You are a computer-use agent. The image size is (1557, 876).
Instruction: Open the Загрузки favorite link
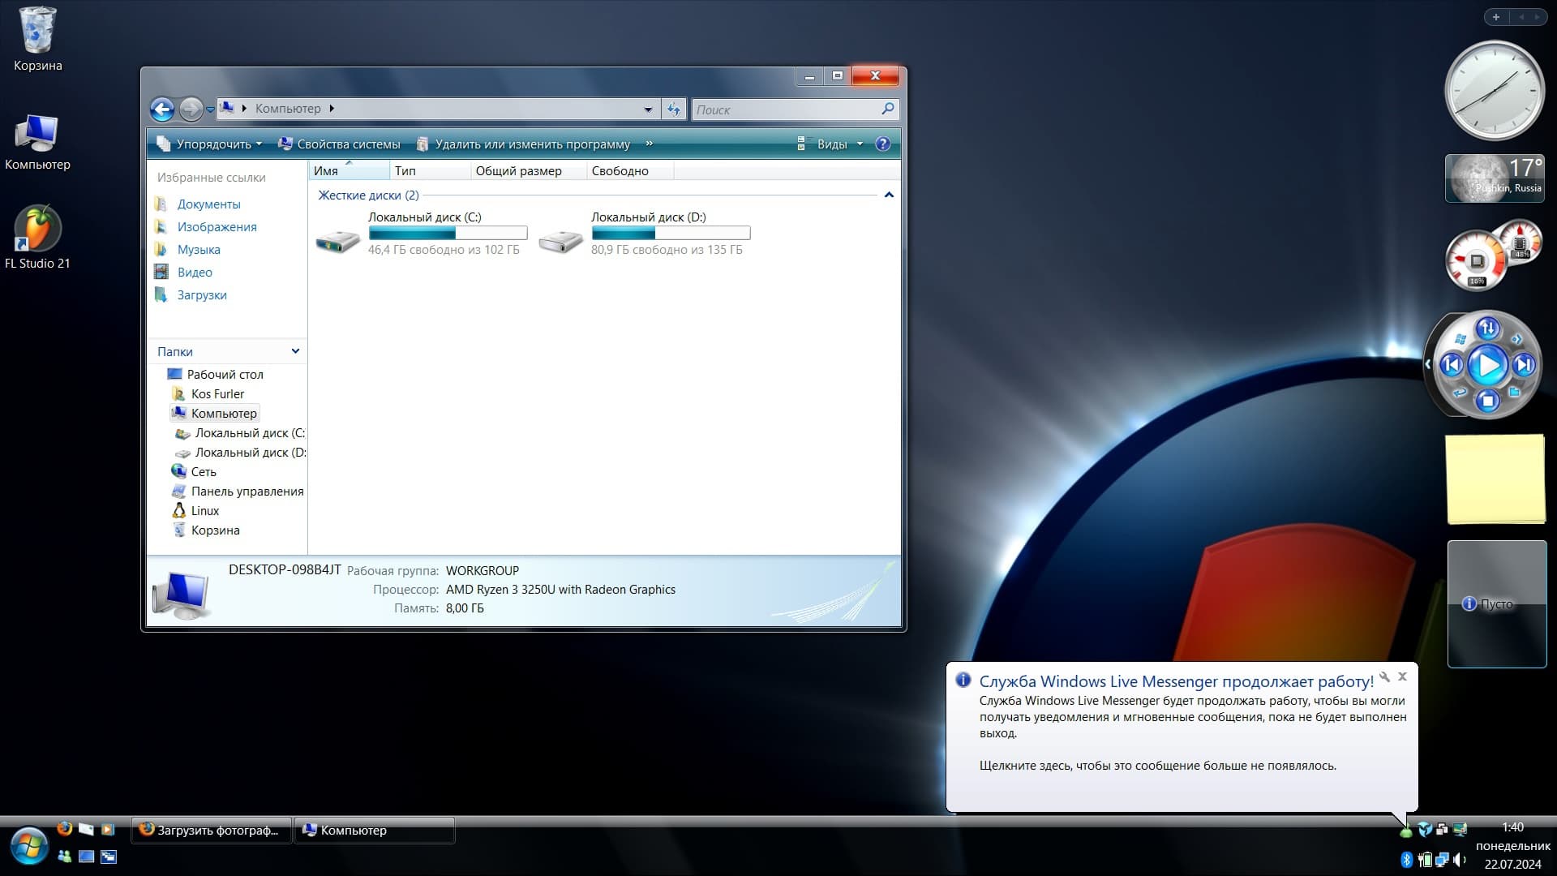coord(202,295)
